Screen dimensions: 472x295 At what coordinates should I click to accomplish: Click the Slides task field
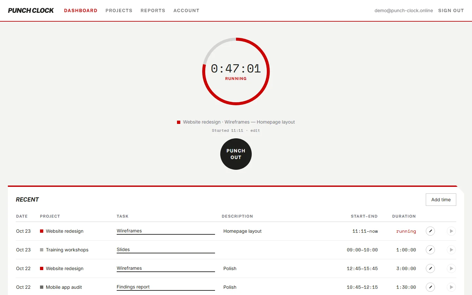pyautogui.click(x=166, y=250)
